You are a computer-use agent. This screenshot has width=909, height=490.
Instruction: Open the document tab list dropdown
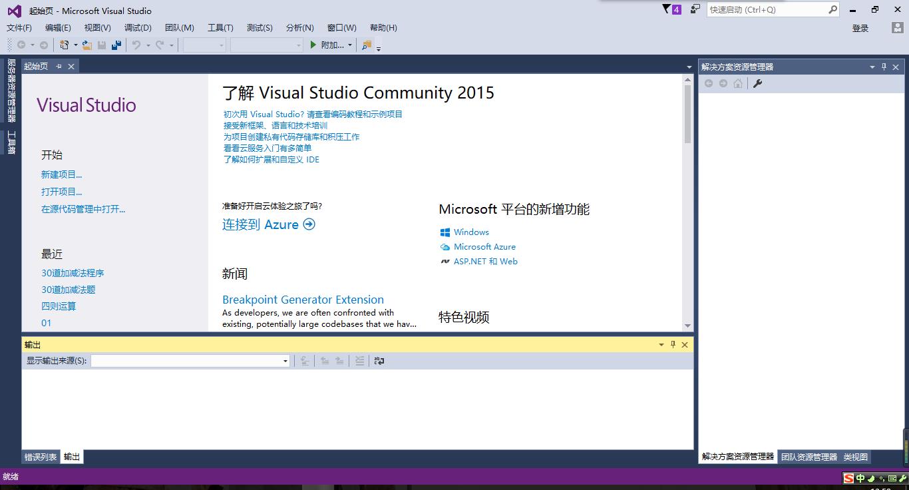689,67
